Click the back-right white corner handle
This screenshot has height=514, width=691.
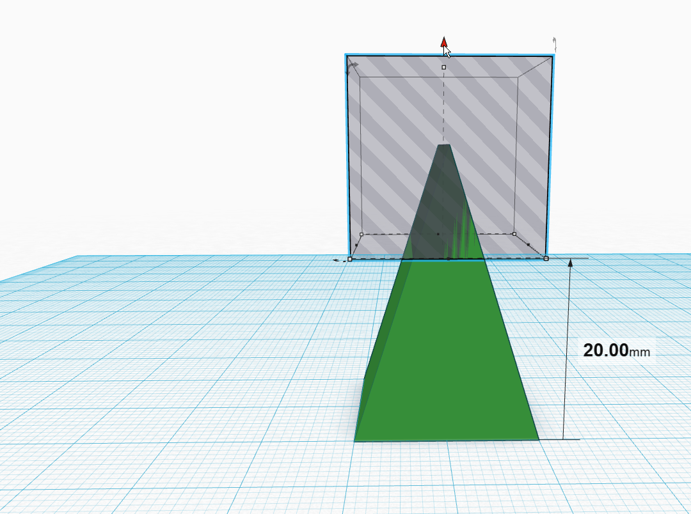pyautogui.click(x=514, y=234)
